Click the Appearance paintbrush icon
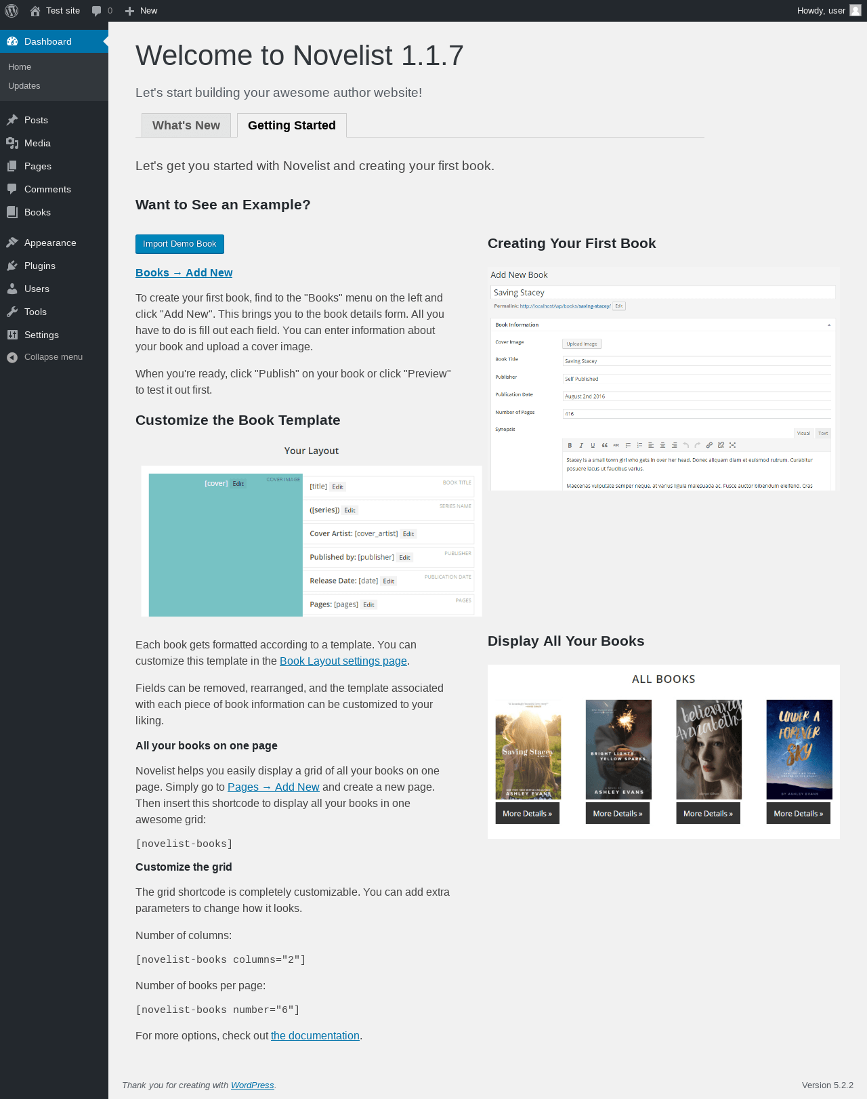This screenshot has width=867, height=1099. [12, 243]
